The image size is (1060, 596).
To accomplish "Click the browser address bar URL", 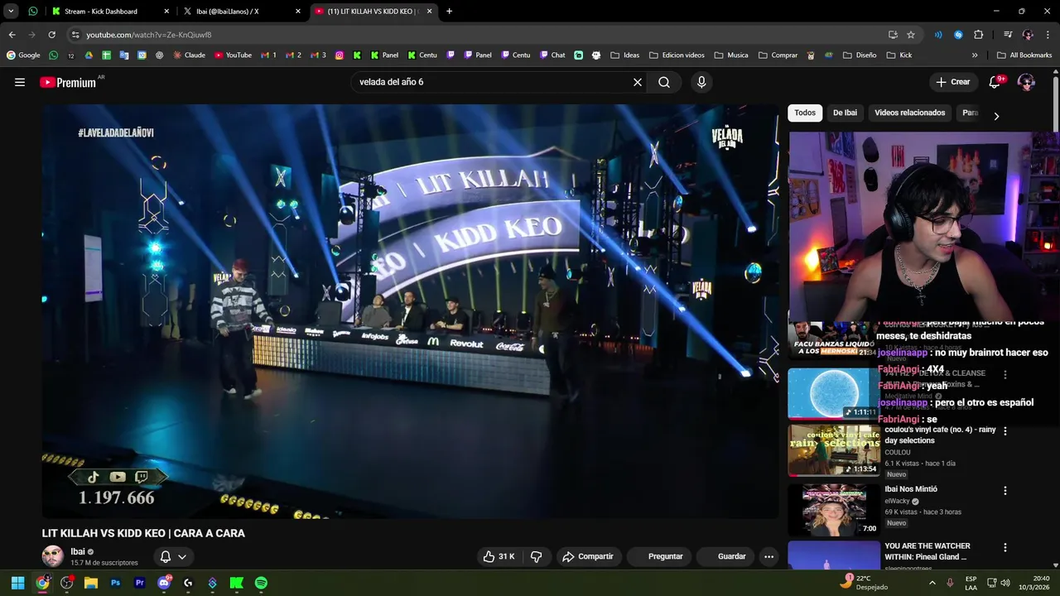I will coord(149,35).
